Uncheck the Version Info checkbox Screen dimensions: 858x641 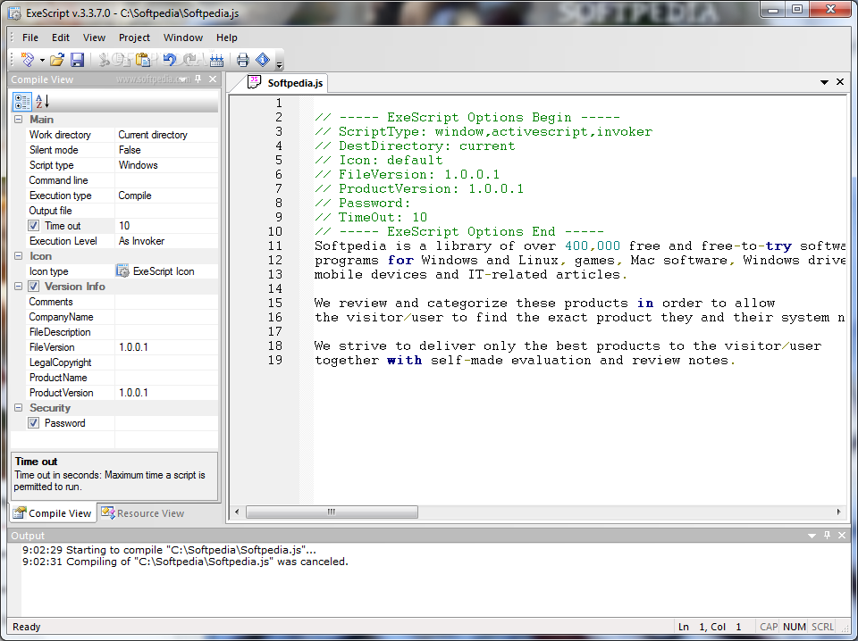click(x=33, y=287)
